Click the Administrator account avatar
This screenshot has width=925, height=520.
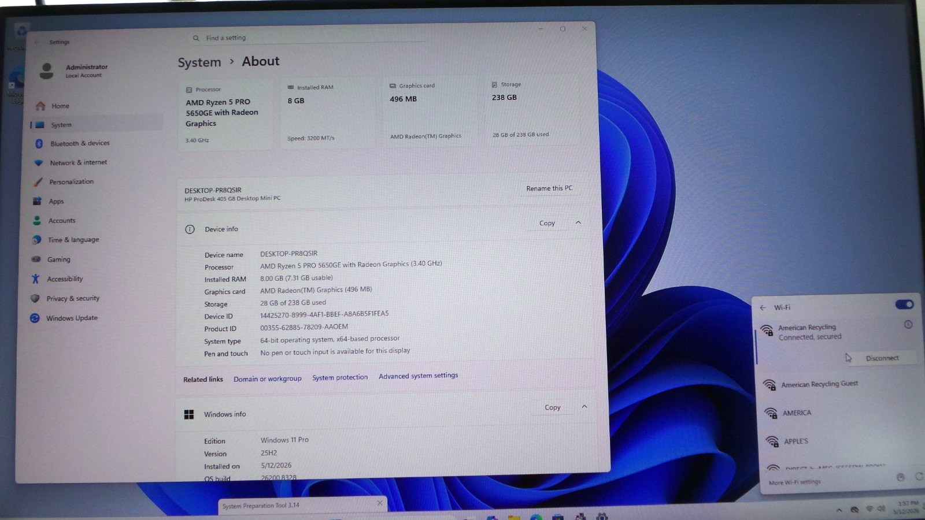tap(47, 70)
